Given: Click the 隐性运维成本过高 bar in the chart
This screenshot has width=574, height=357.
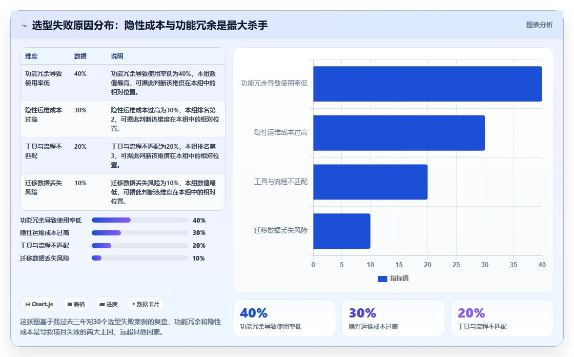Looking at the screenshot, I should (x=399, y=133).
